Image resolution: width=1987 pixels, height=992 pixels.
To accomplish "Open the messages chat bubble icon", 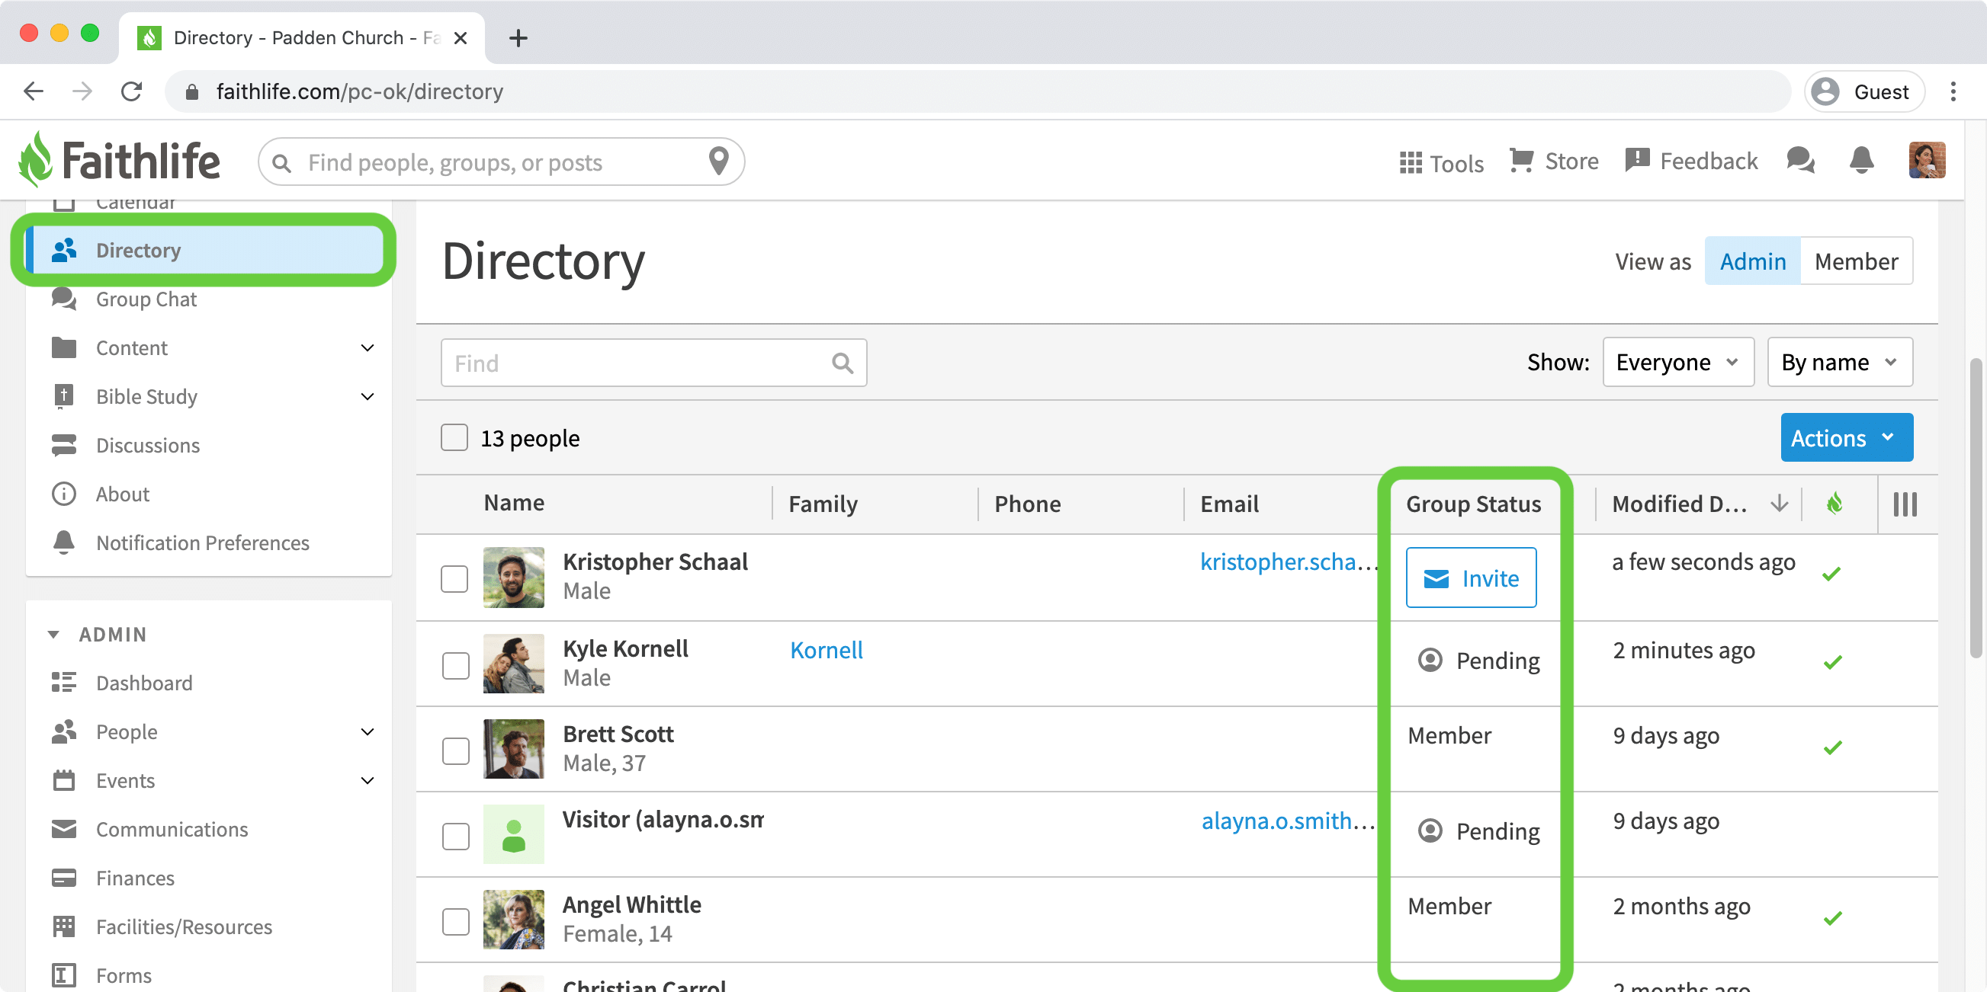I will click(x=1801, y=160).
